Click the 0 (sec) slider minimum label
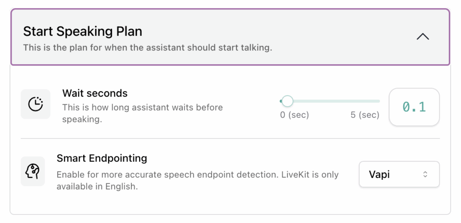The width and height of the screenshot is (461, 223). coord(294,115)
